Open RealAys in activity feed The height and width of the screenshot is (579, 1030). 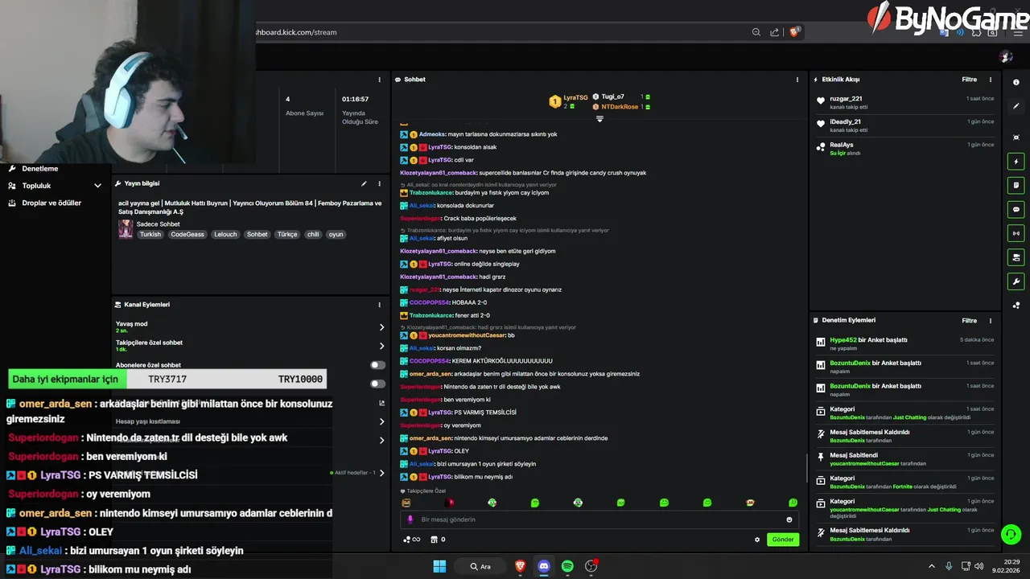click(x=842, y=145)
